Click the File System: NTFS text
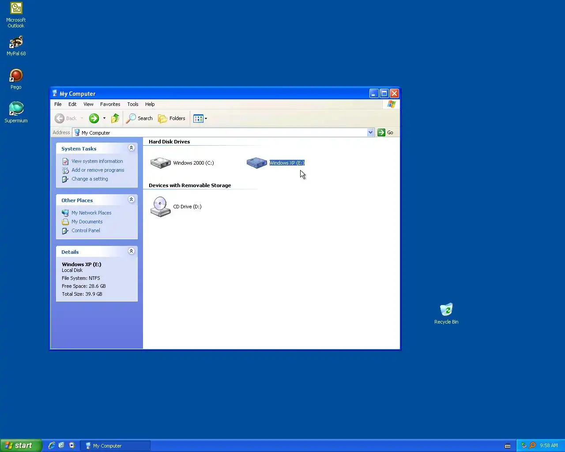Screen dimensions: 565x452 click(81, 278)
